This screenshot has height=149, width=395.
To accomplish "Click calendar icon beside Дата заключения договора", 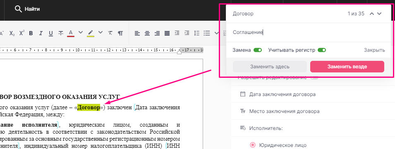I will 243,94.
